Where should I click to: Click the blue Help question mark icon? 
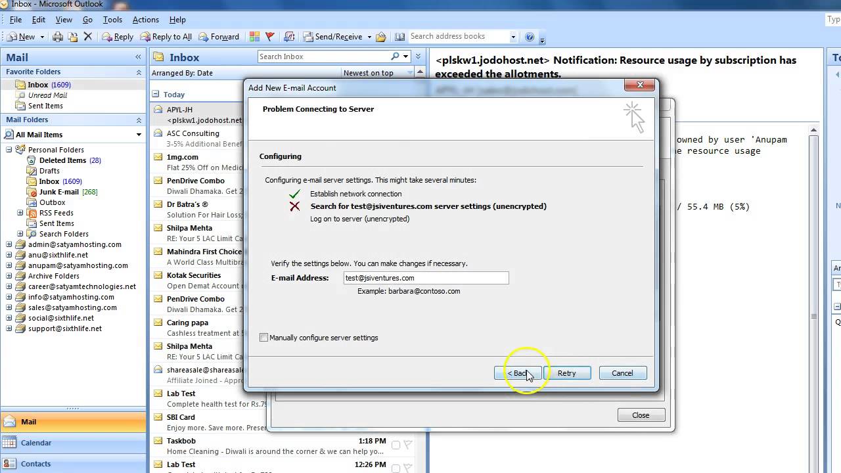pos(530,37)
